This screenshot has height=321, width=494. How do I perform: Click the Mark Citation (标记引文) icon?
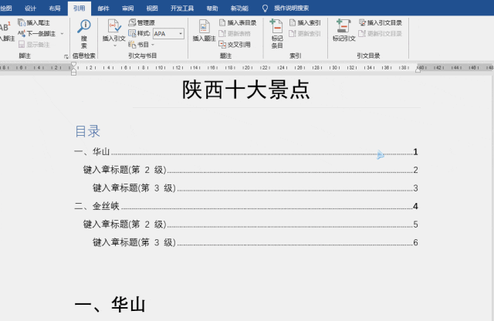(x=343, y=29)
